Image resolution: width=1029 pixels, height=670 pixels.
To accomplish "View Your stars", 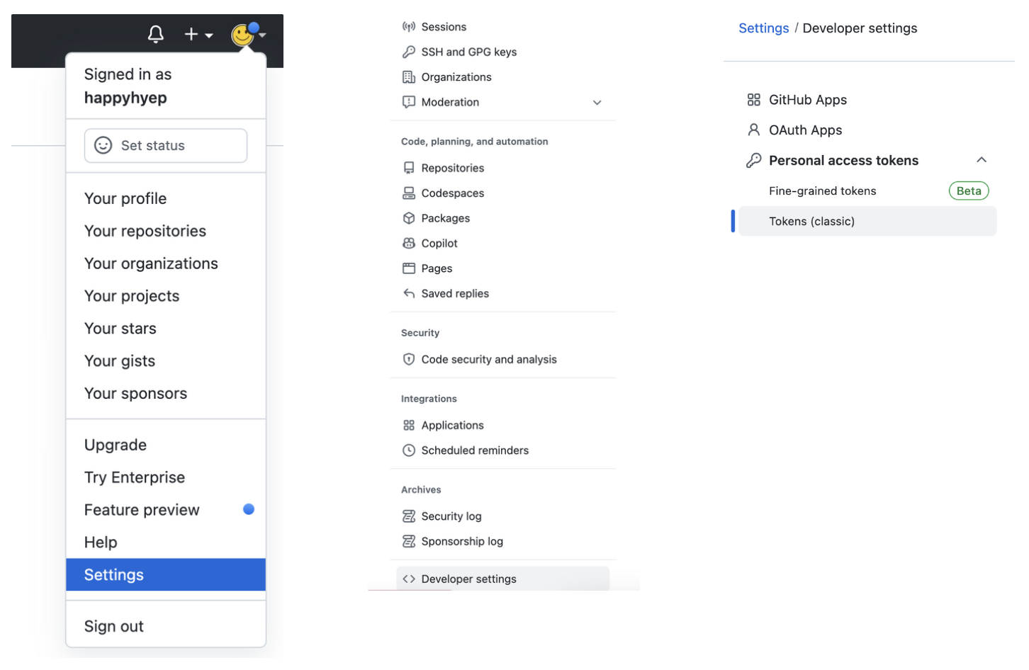I will tap(120, 329).
